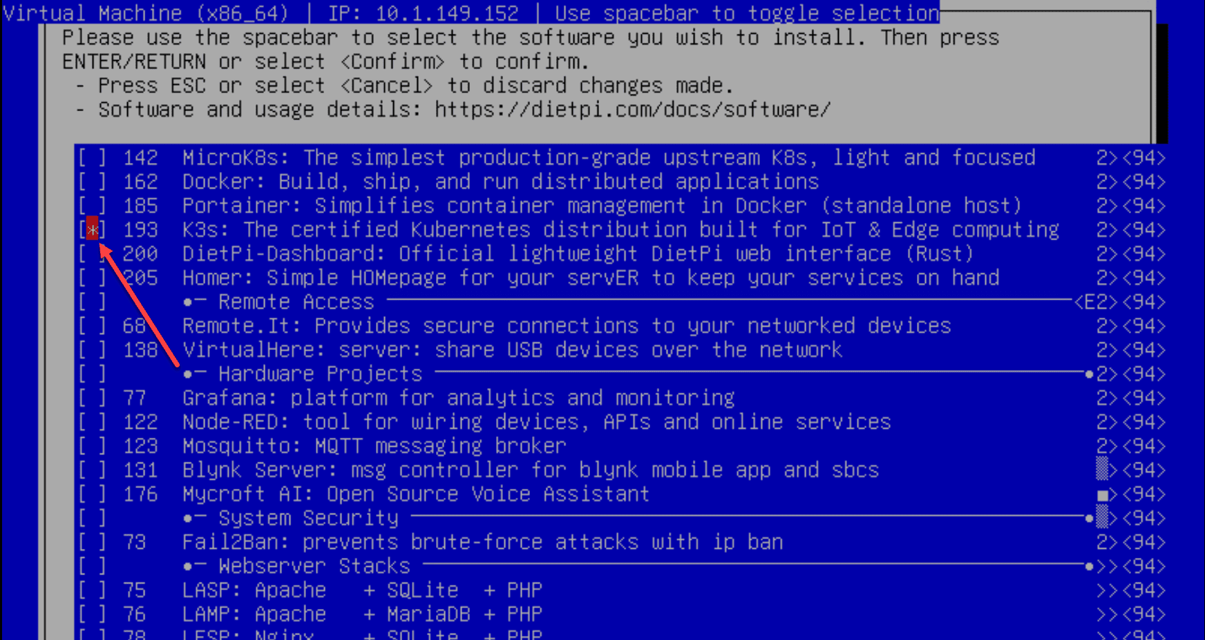Viewport: 1205px width, 640px height.
Task: Uncheck the selected K3s checkbox
Action: click(x=92, y=230)
